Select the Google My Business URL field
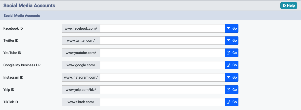 (x=162, y=65)
